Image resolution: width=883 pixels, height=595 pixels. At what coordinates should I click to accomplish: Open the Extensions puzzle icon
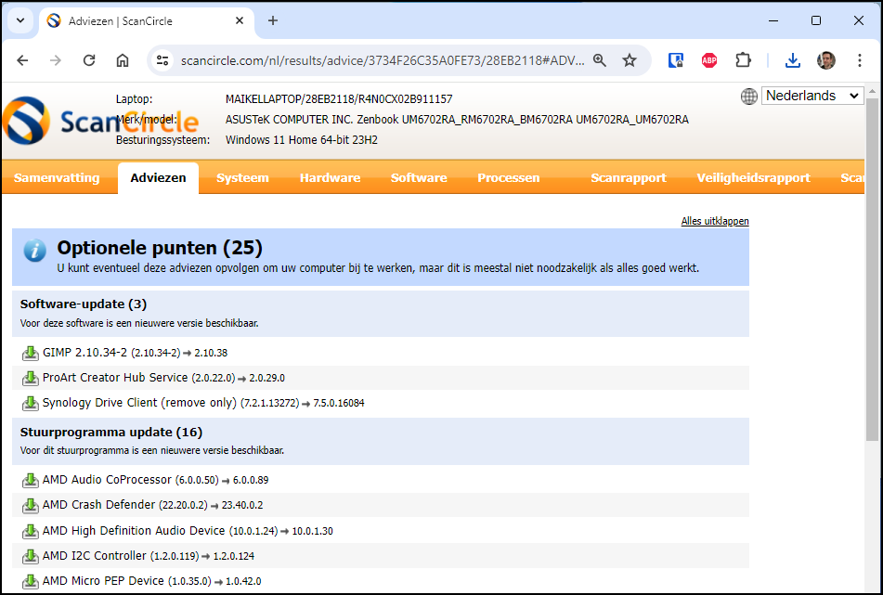click(744, 60)
